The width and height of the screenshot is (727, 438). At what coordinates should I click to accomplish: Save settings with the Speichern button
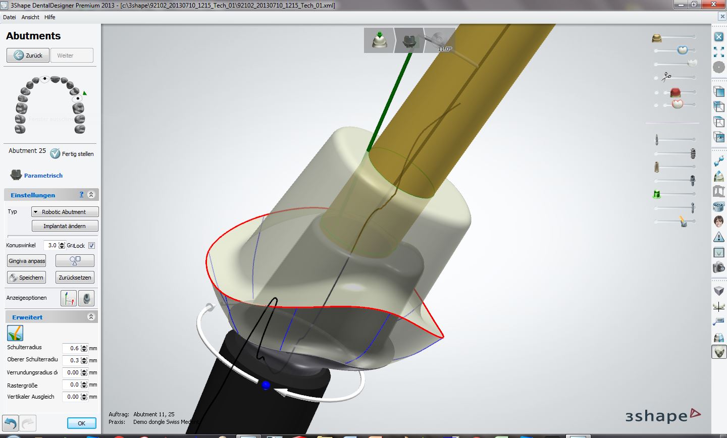click(x=27, y=278)
